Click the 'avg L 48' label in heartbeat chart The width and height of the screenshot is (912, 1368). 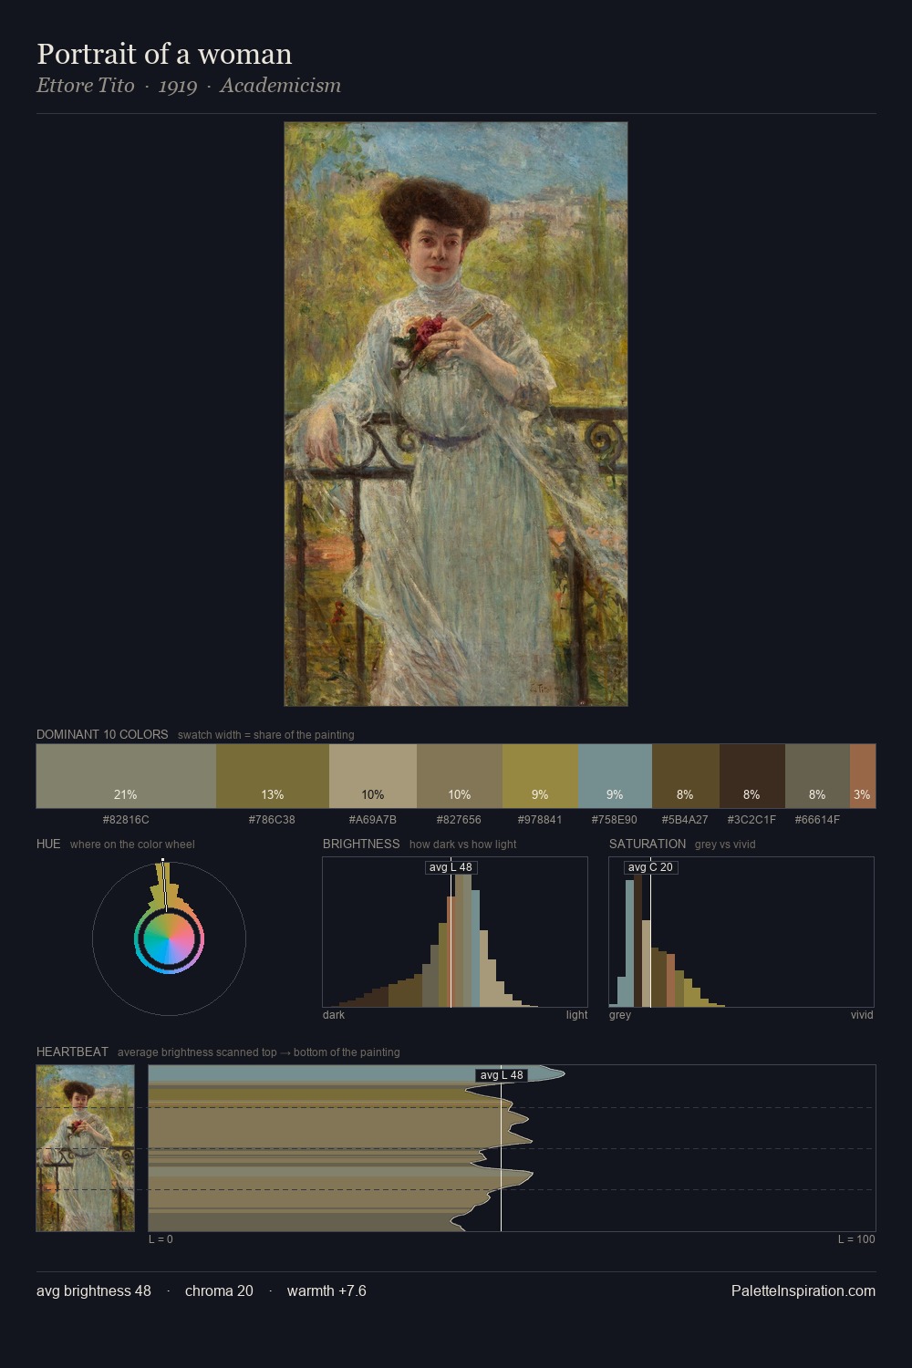click(502, 1075)
